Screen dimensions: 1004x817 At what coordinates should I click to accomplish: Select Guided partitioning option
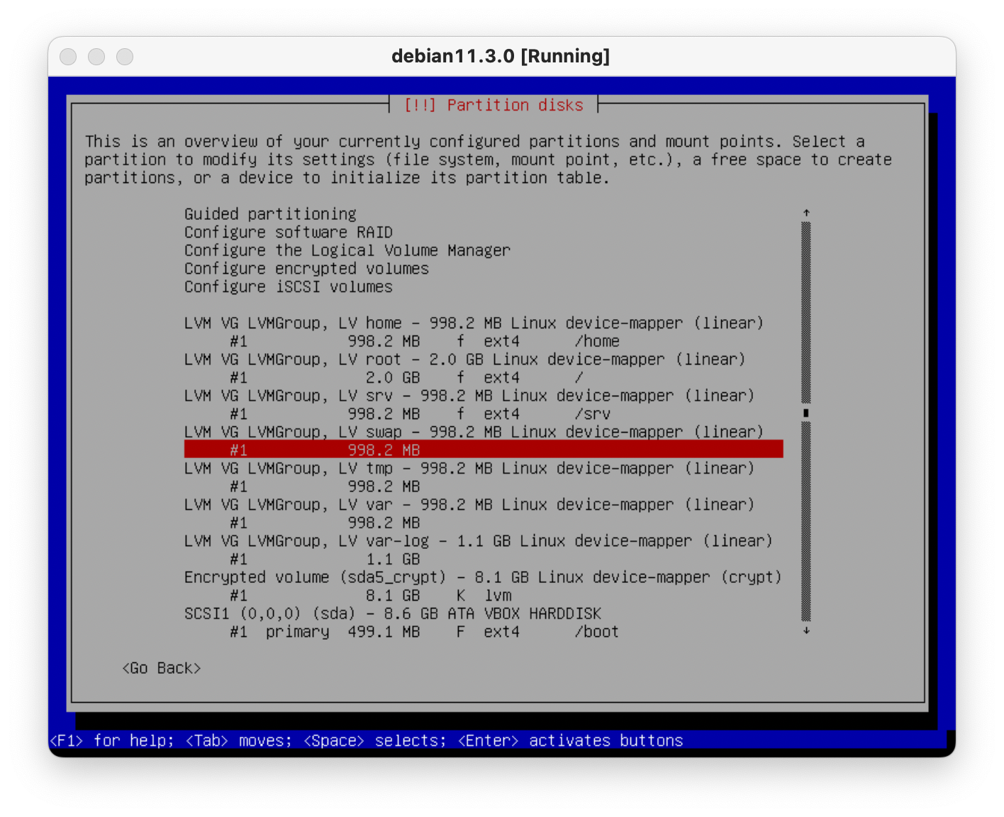point(270,214)
